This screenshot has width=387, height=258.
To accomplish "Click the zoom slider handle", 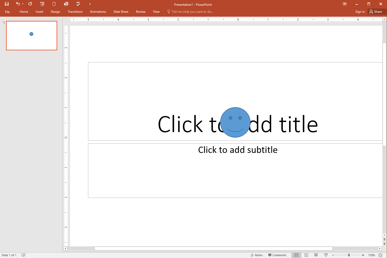I will 349,255.
